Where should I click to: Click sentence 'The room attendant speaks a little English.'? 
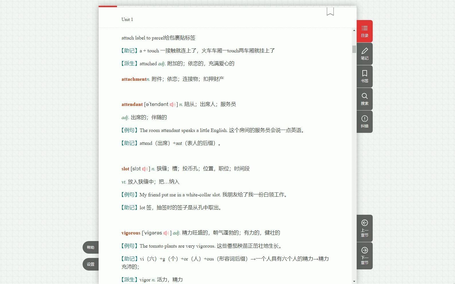click(183, 130)
